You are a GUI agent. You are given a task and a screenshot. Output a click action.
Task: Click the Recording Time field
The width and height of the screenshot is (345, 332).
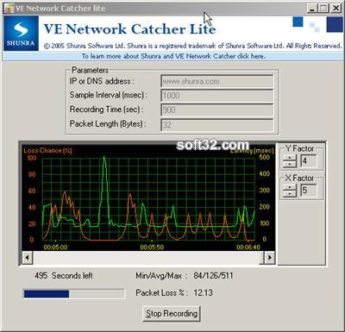[216, 110]
